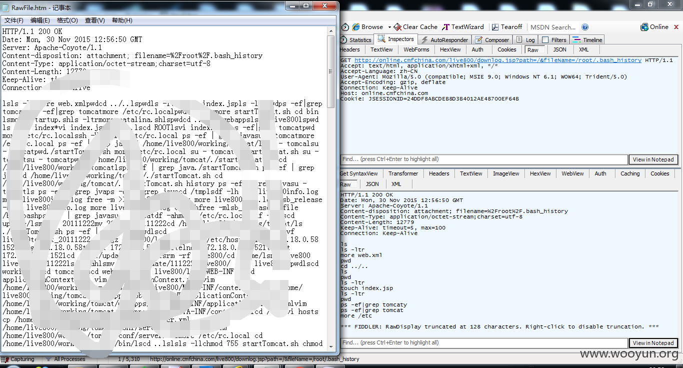Toggle the Filters tab checkbox
The height and width of the screenshot is (368, 683).
coord(545,40)
